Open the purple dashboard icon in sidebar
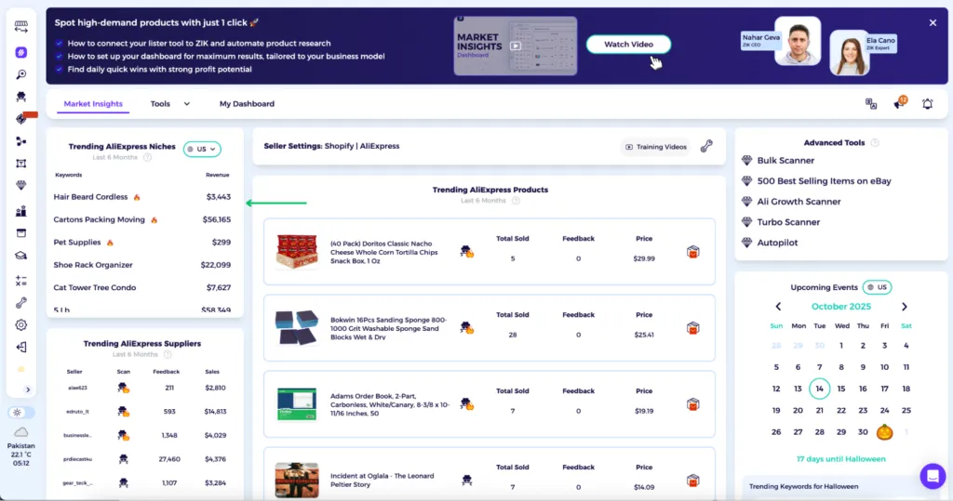 [x=21, y=52]
